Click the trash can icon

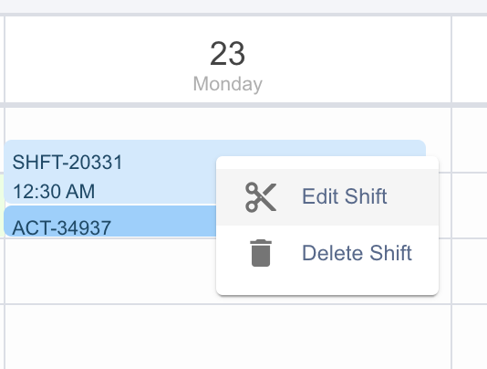point(261,253)
